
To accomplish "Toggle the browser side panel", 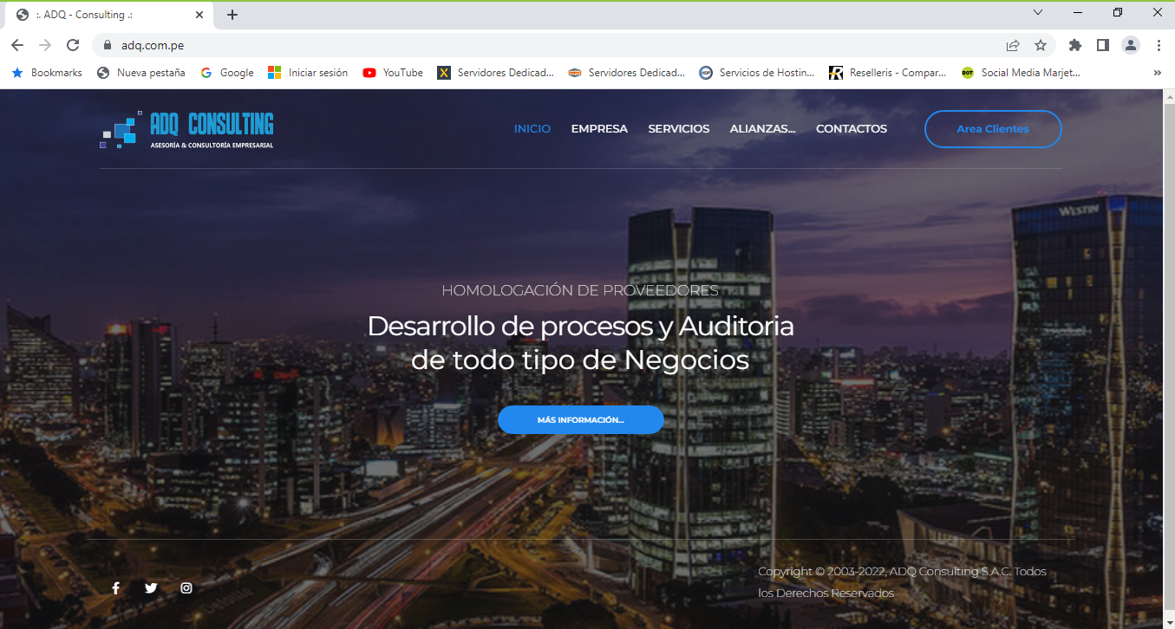I will coord(1102,44).
